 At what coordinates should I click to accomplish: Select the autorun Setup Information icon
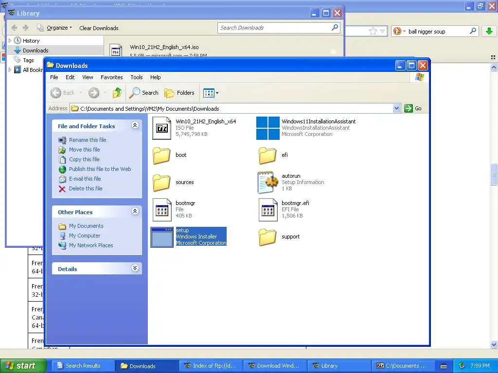(x=268, y=183)
